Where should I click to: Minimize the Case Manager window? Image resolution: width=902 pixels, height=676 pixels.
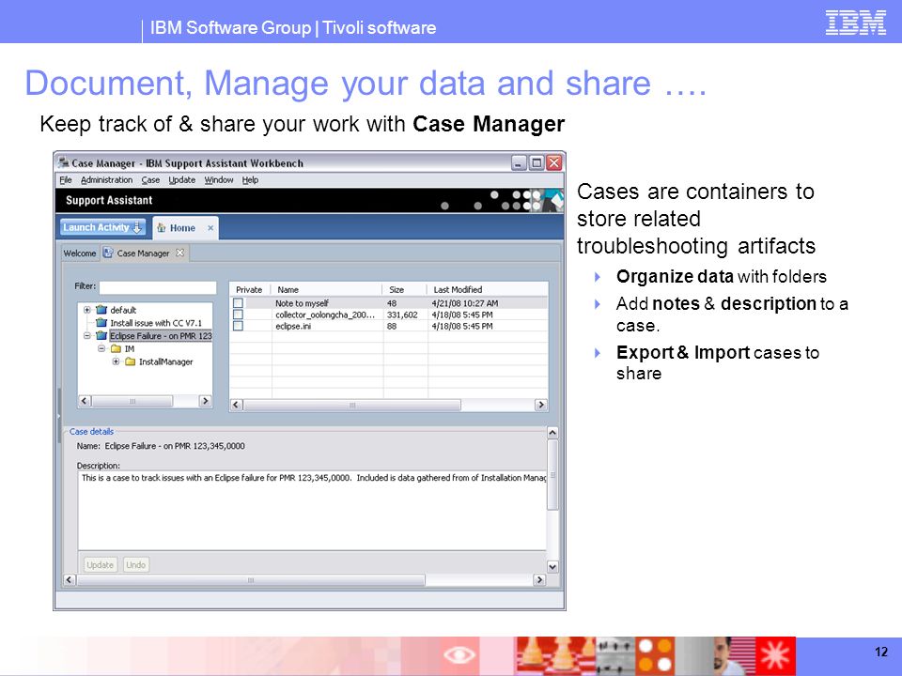pyautogui.click(x=519, y=163)
